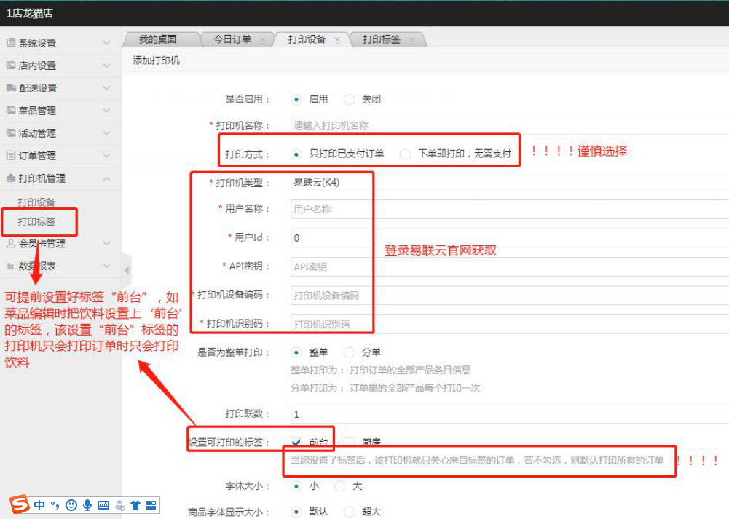Open the 打印机类型 dropdown showing 易联云(K4)
Image resolution: width=729 pixels, height=519 pixels.
point(508,183)
